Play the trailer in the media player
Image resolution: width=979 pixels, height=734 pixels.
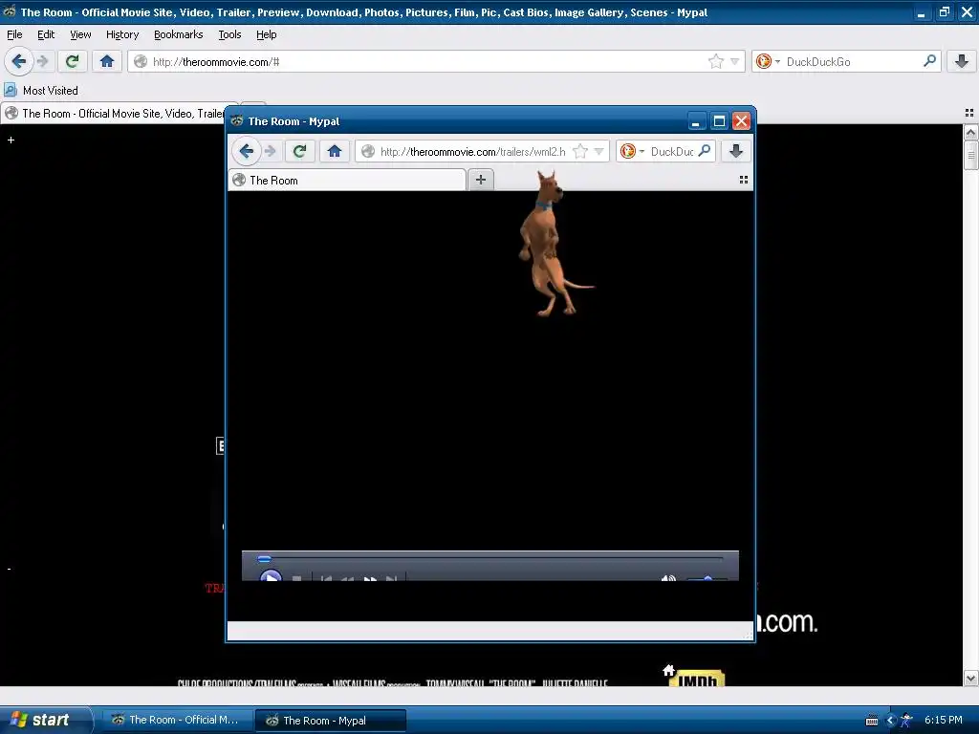271,576
